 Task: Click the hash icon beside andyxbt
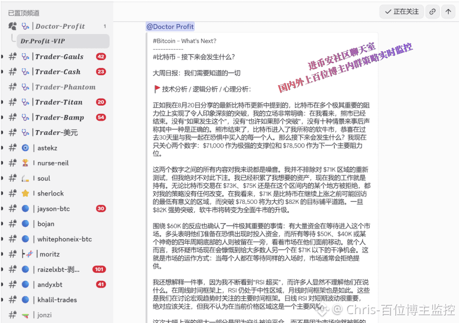(x=13, y=284)
